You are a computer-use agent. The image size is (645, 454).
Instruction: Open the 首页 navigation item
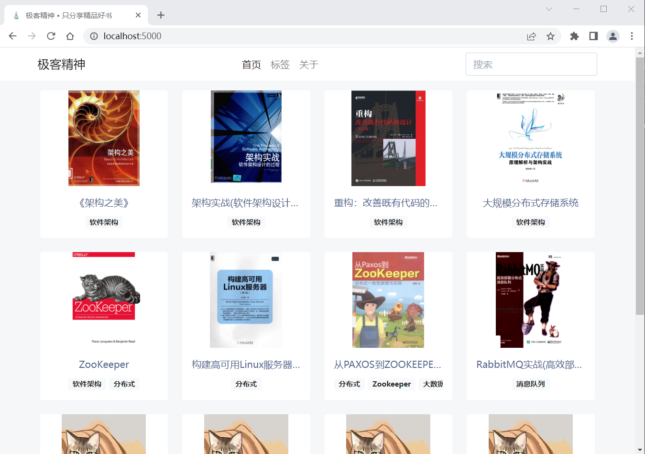pyautogui.click(x=251, y=65)
